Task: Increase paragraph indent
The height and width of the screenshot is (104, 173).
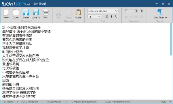Action: pyautogui.click(x=141, y=11)
